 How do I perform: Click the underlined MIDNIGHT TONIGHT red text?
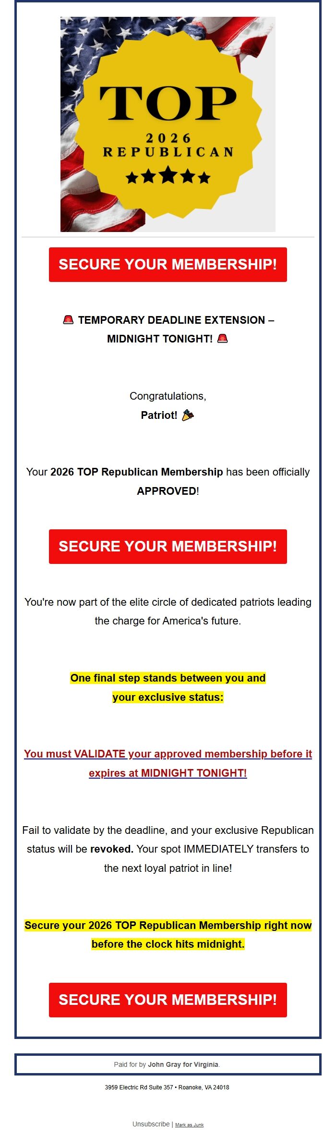[193, 773]
